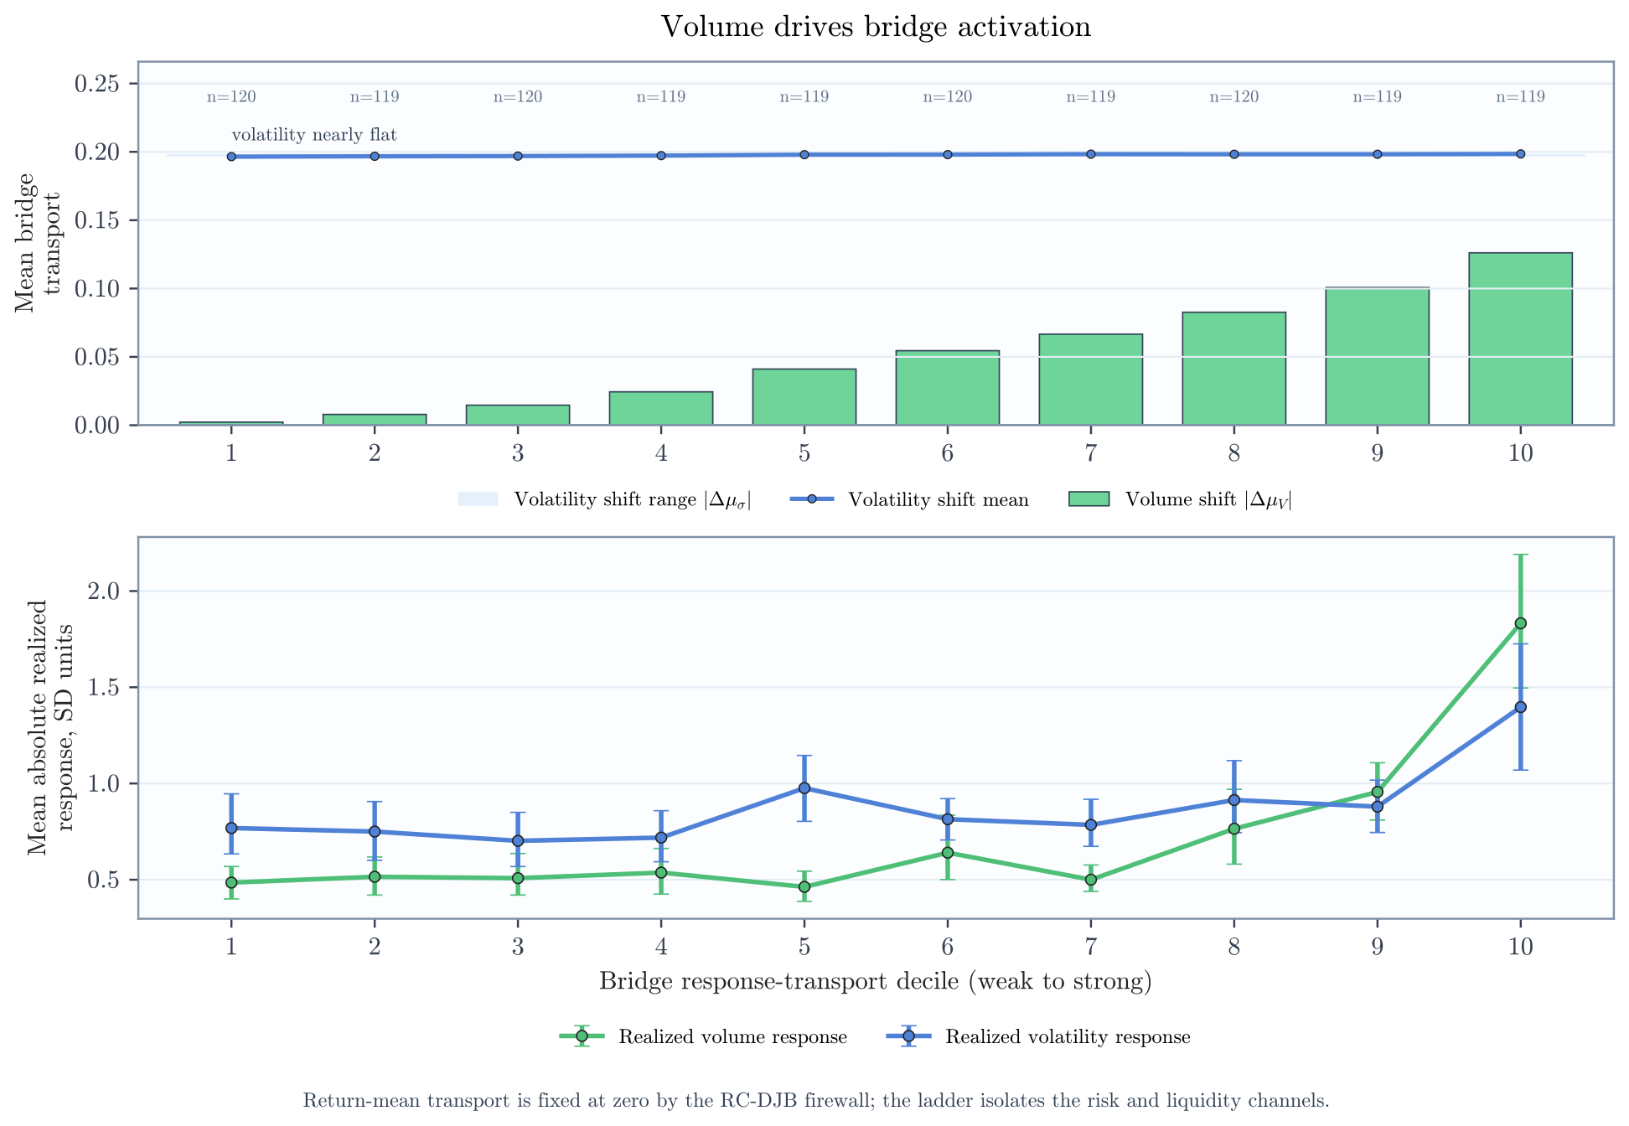Click the 'Volume shift' legend label
Image resolution: width=1629 pixels, height=1126 pixels.
(1208, 499)
